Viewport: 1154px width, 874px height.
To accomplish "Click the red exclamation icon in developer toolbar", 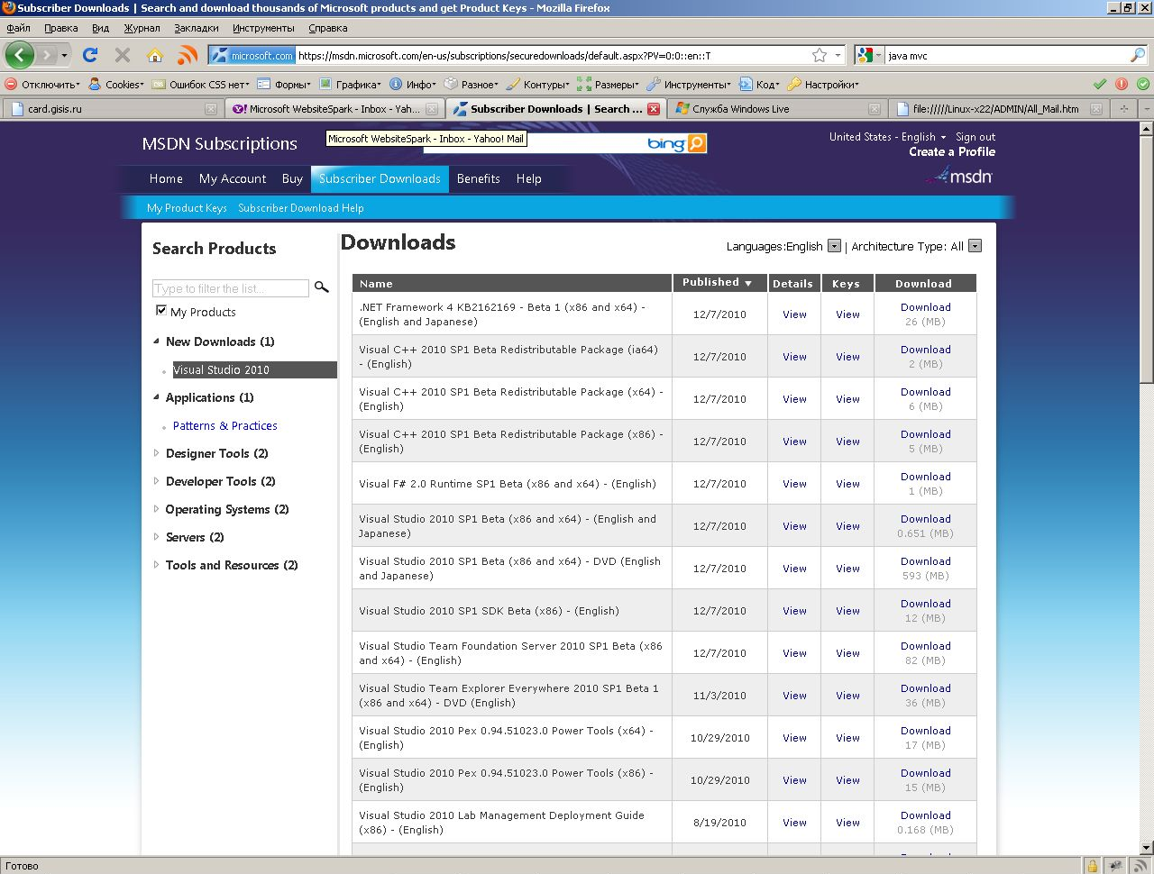I will pyautogui.click(x=1122, y=84).
